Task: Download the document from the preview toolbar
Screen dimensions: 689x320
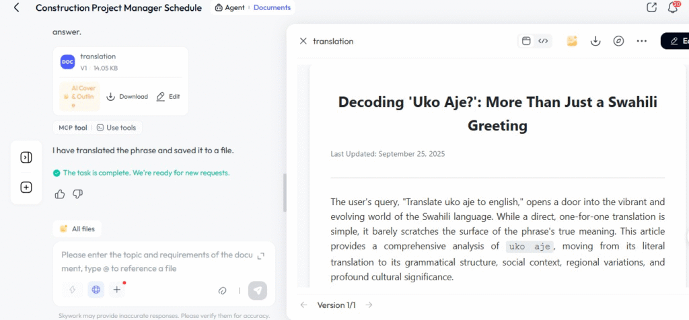Action: click(x=595, y=41)
